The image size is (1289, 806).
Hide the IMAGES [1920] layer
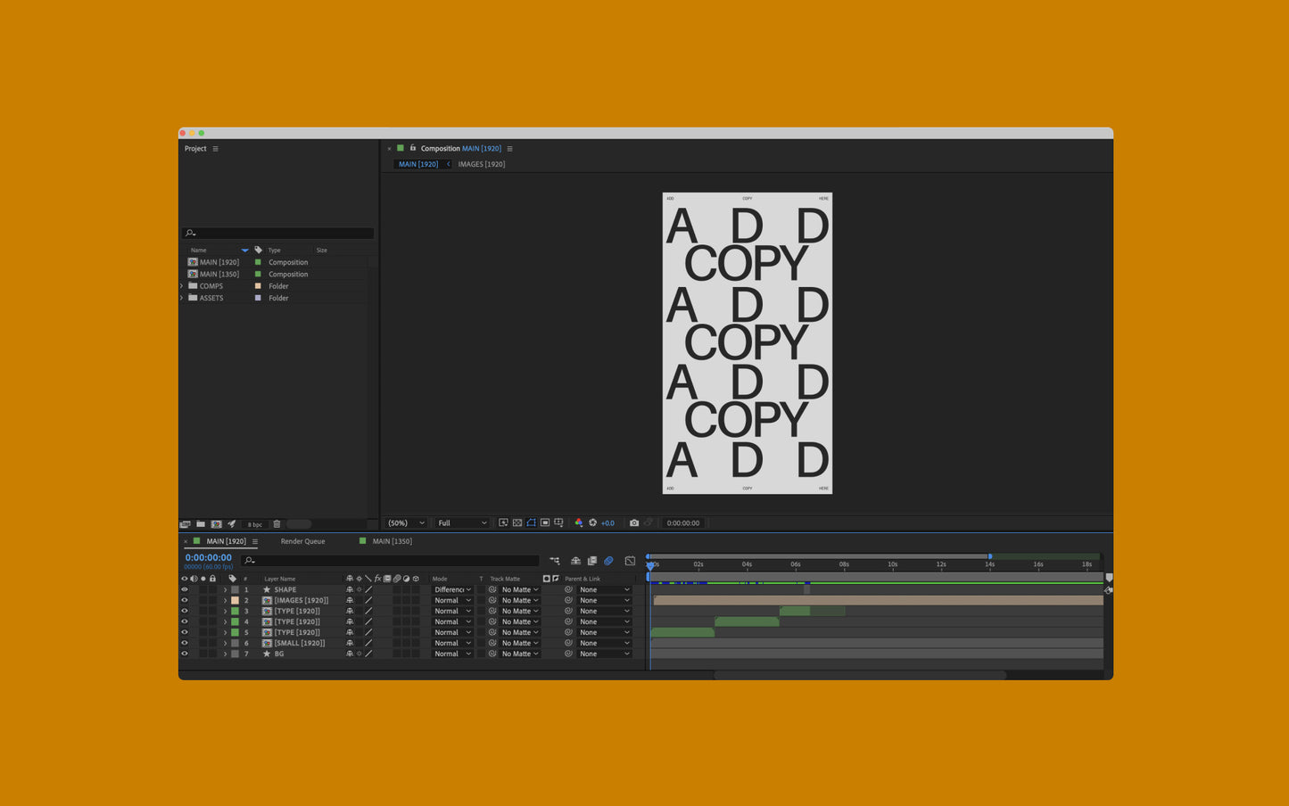[185, 600]
